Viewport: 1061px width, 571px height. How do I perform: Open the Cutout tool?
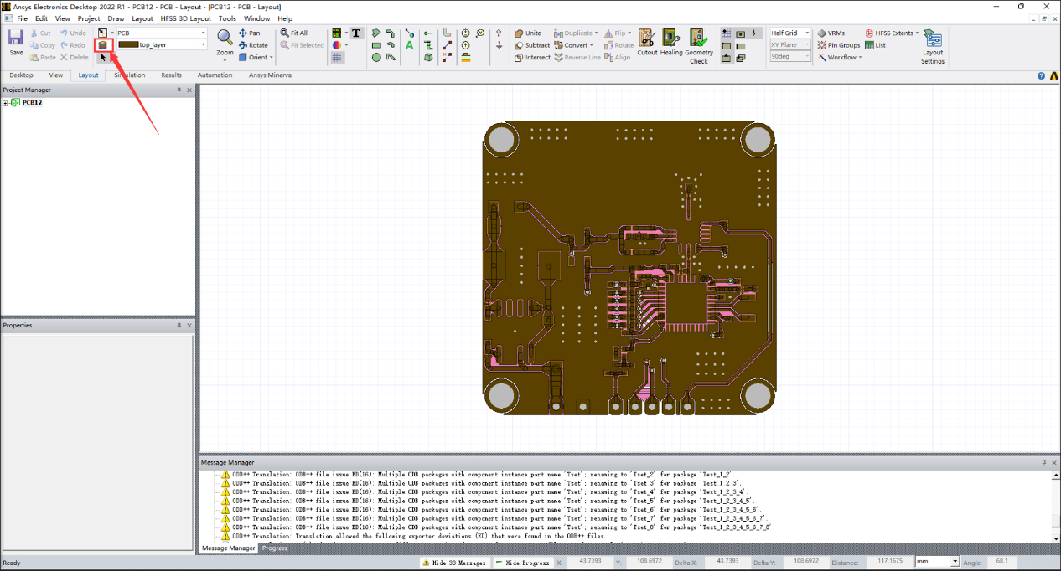[x=647, y=43]
